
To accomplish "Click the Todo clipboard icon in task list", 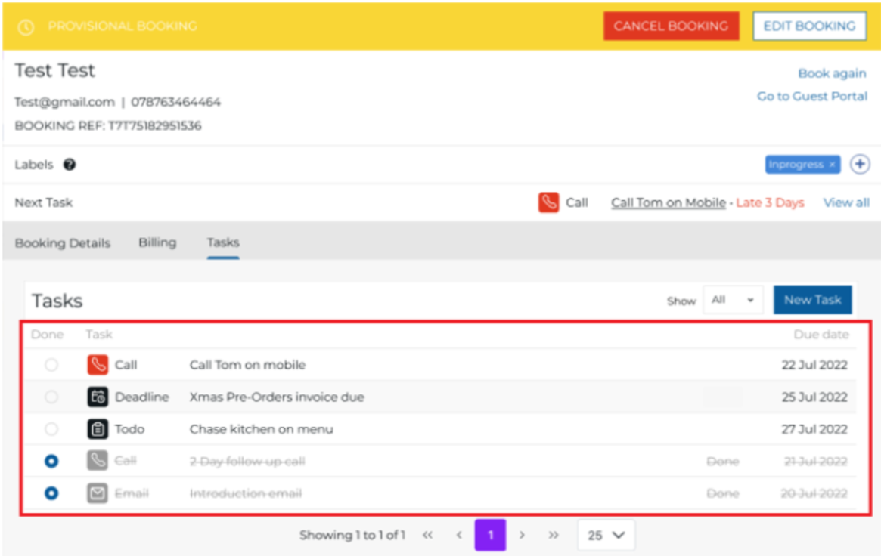I will pos(98,429).
